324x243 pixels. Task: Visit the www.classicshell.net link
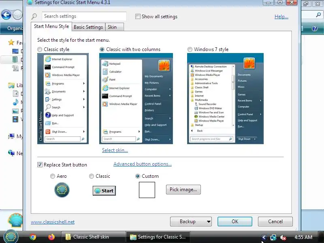[53, 222]
